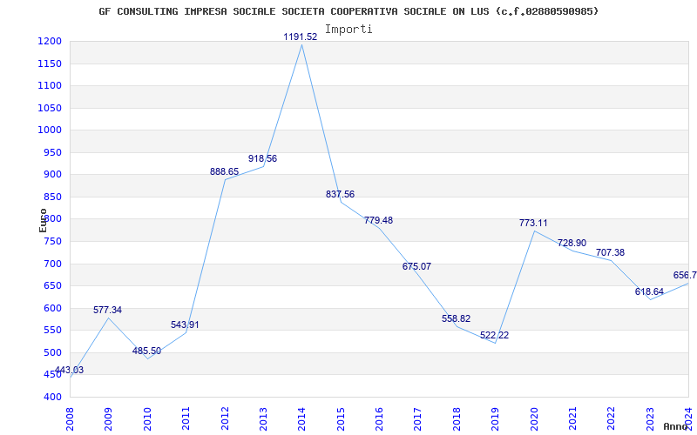Click the 650 y-axis tick label
The image size is (697, 435).
[x=52, y=286]
